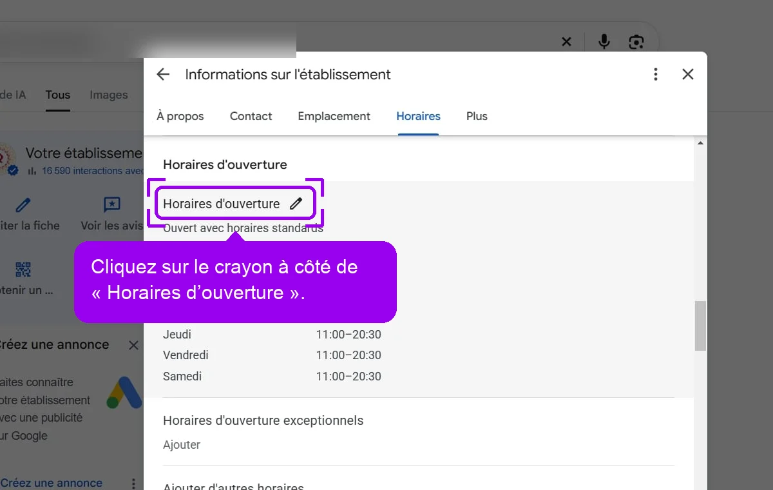The height and width of the screenshot is (490, 773).
Task: Open the three-dot menu beside Créez une annonce link
Action: pos(133,483)
